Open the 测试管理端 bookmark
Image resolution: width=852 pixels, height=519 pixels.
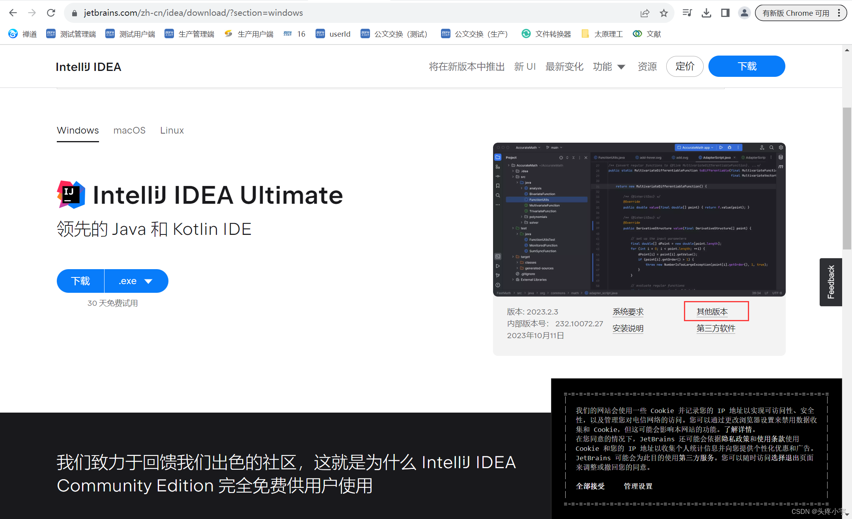(71, 34)
